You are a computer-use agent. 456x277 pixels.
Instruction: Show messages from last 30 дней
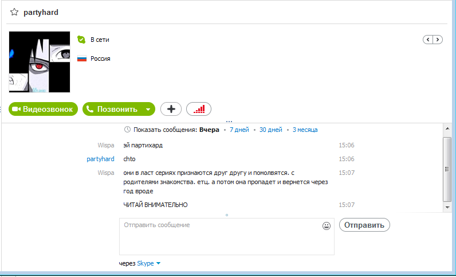pyautogui.click(x=270, y=130)
